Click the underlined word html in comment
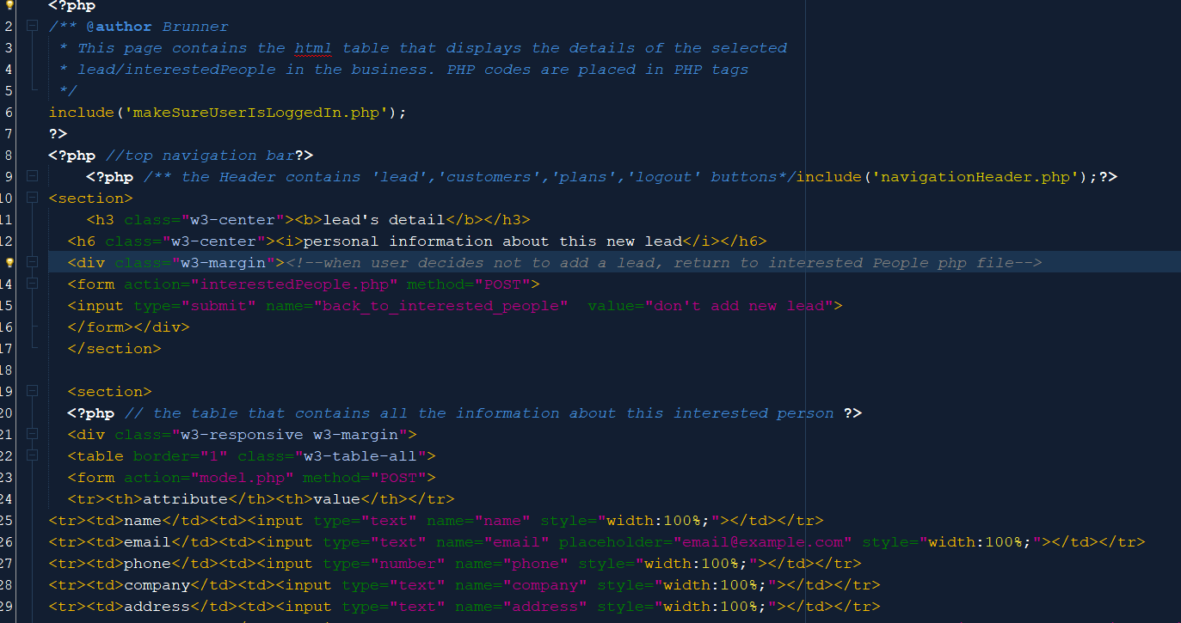 pos(313,48)
